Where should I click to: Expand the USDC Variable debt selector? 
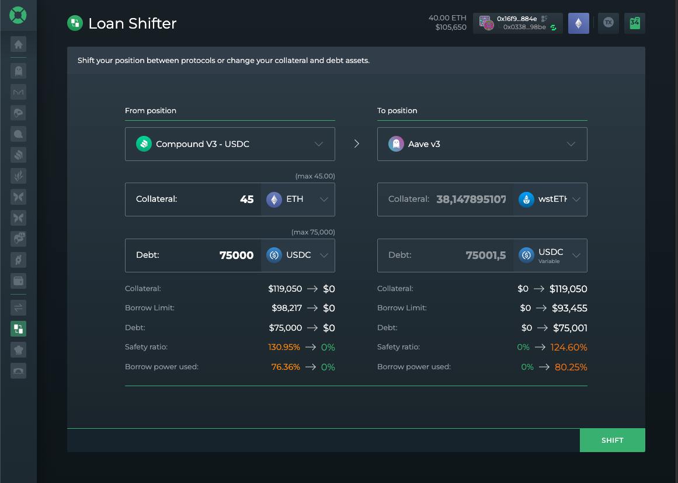pyautogui.click(x=550, y=256)
